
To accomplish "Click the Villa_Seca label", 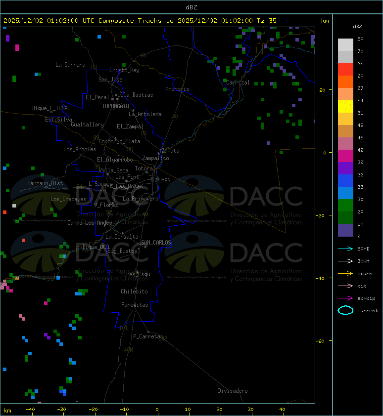I will pos(113,170).
